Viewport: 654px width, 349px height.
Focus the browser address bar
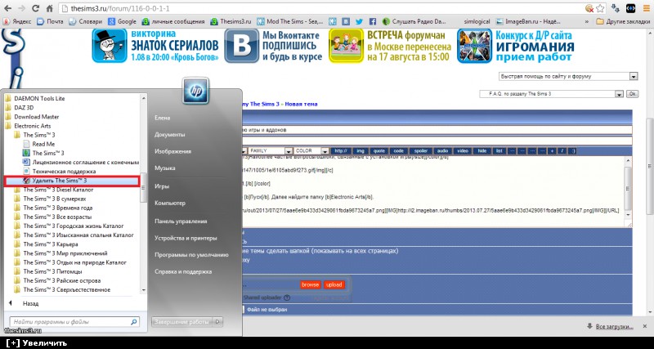click(321, 8)
